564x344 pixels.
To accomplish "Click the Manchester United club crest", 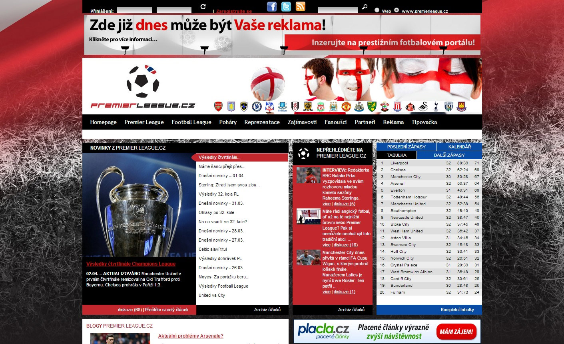I will pos(346,106).
